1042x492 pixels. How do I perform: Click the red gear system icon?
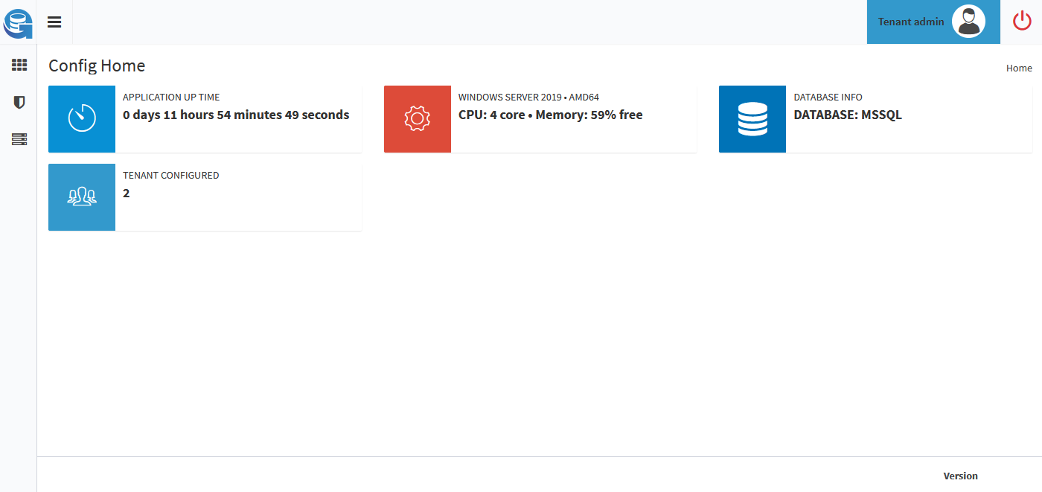[418, 119]
